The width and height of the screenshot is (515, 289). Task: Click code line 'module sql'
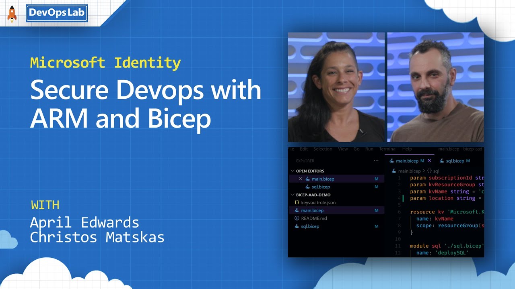coord(447,246)
